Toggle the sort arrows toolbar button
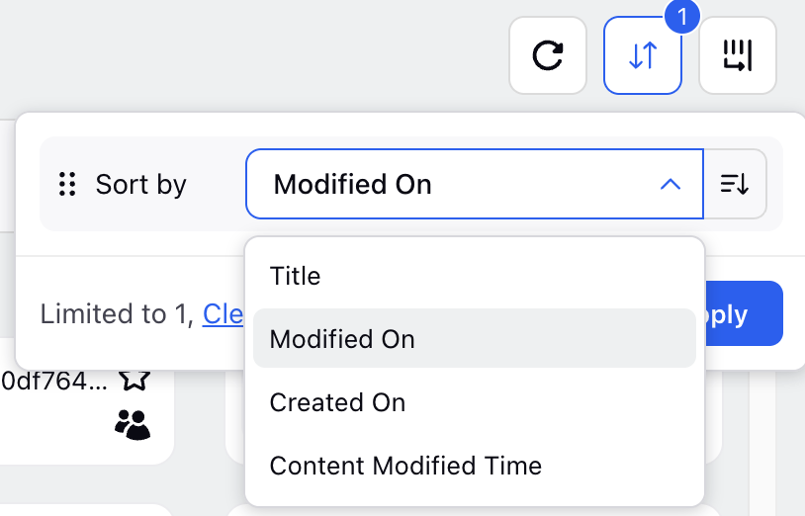805x516 pixels. (x=643, y=55)
